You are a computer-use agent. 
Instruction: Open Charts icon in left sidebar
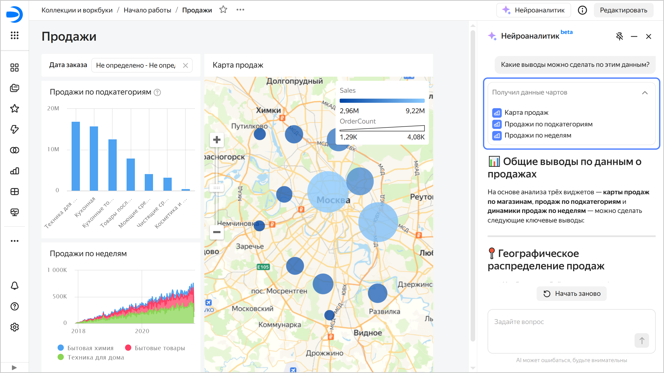tap(15, 171)
